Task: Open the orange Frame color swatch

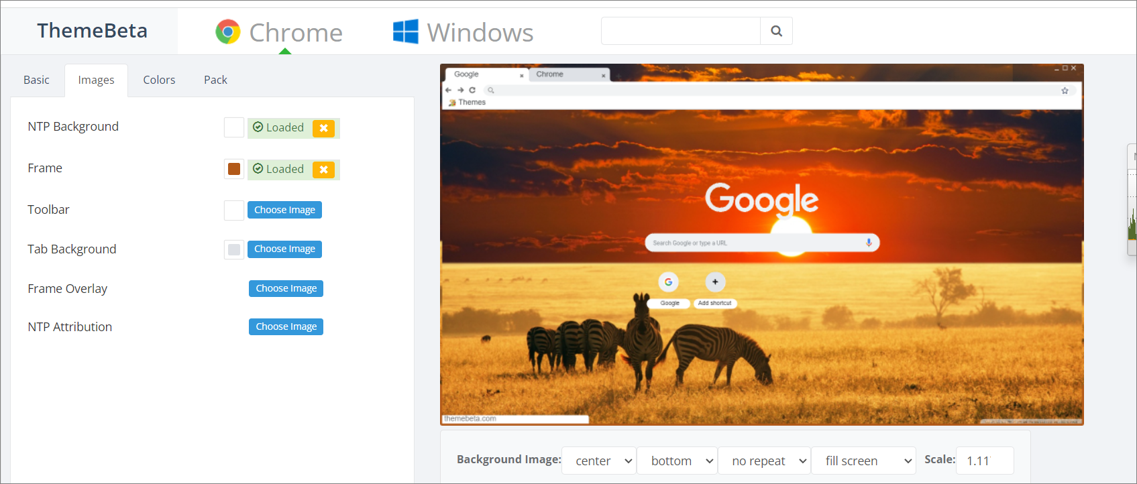Action: click(x=234, y=169)
